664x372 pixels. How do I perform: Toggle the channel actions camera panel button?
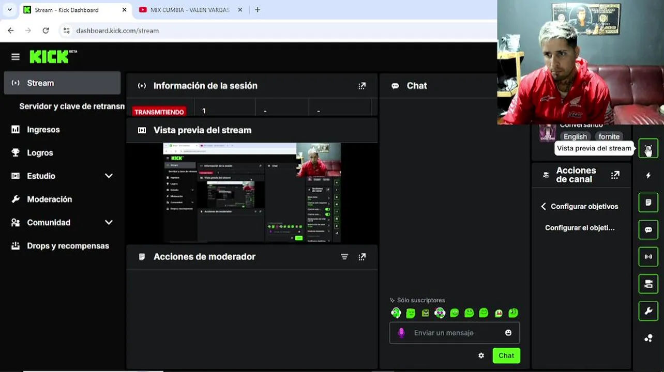pyautogui.click(x=648, y=284)
